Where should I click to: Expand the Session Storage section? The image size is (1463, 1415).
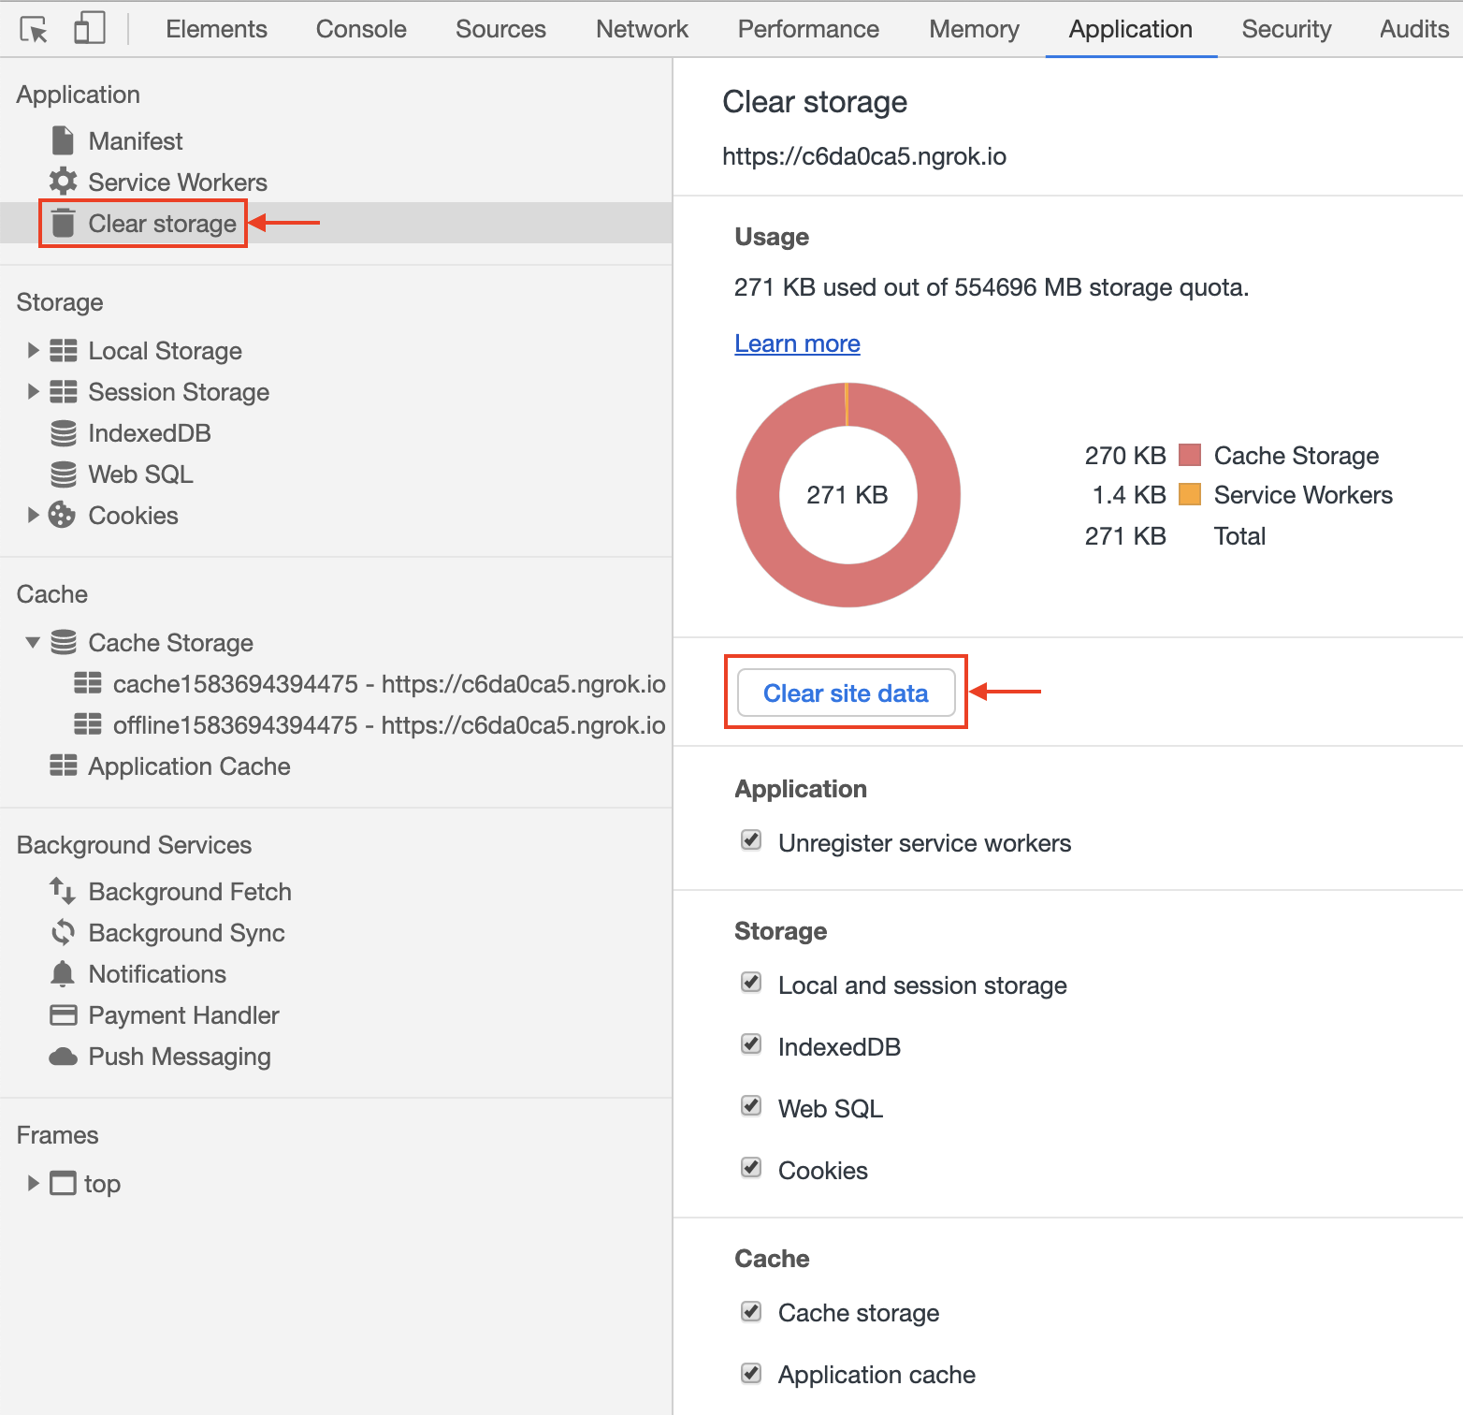click(34, 391)
